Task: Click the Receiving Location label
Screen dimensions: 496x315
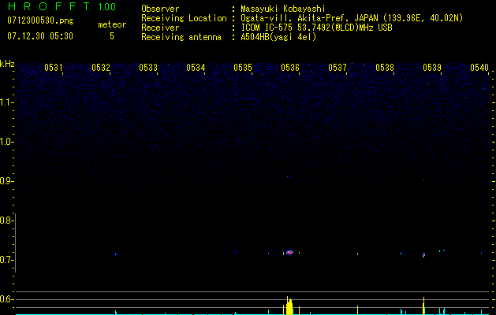Action: click(x=184, y=18)
